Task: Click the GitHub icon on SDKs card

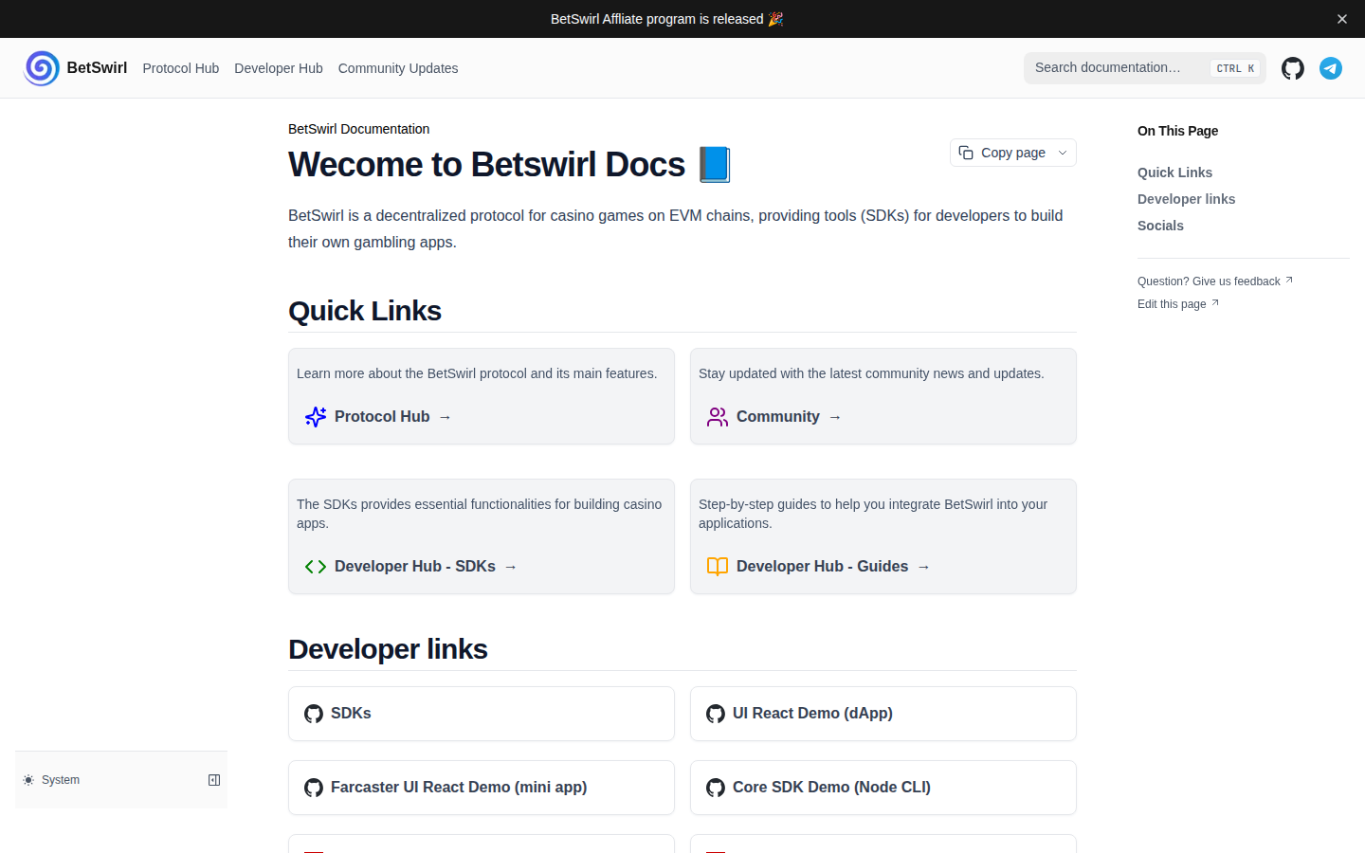Action: pyautogui.click(x=314, y=714)
